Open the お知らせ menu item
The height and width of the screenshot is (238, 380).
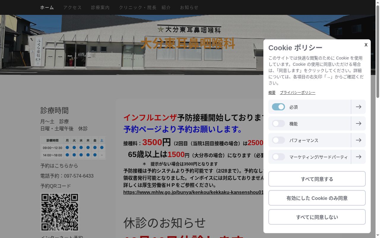point(189,7)
